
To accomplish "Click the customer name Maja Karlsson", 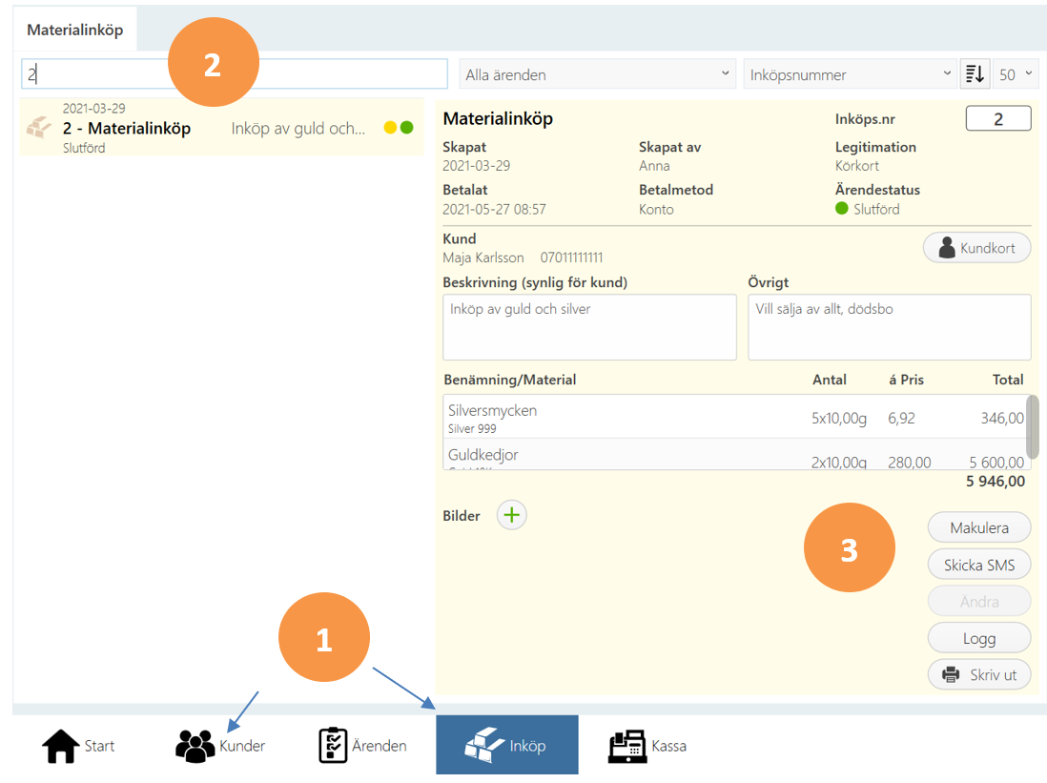I will (483, 258).
